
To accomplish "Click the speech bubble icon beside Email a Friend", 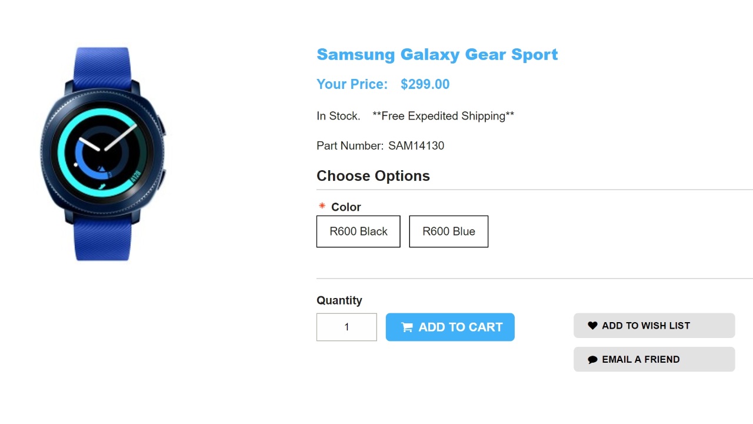I will click(x=592, y=360).
